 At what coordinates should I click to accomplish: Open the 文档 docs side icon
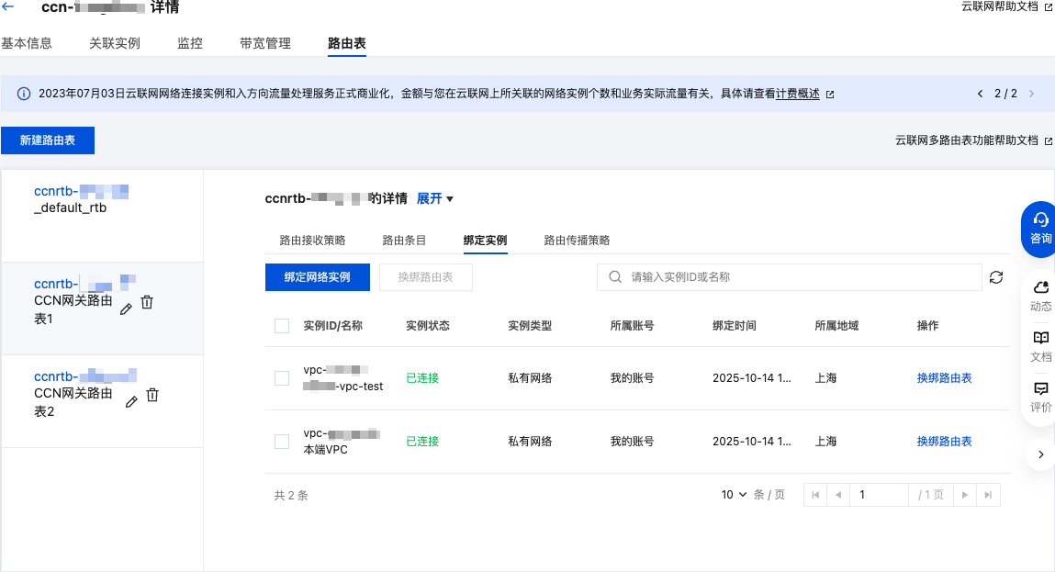1040,346
